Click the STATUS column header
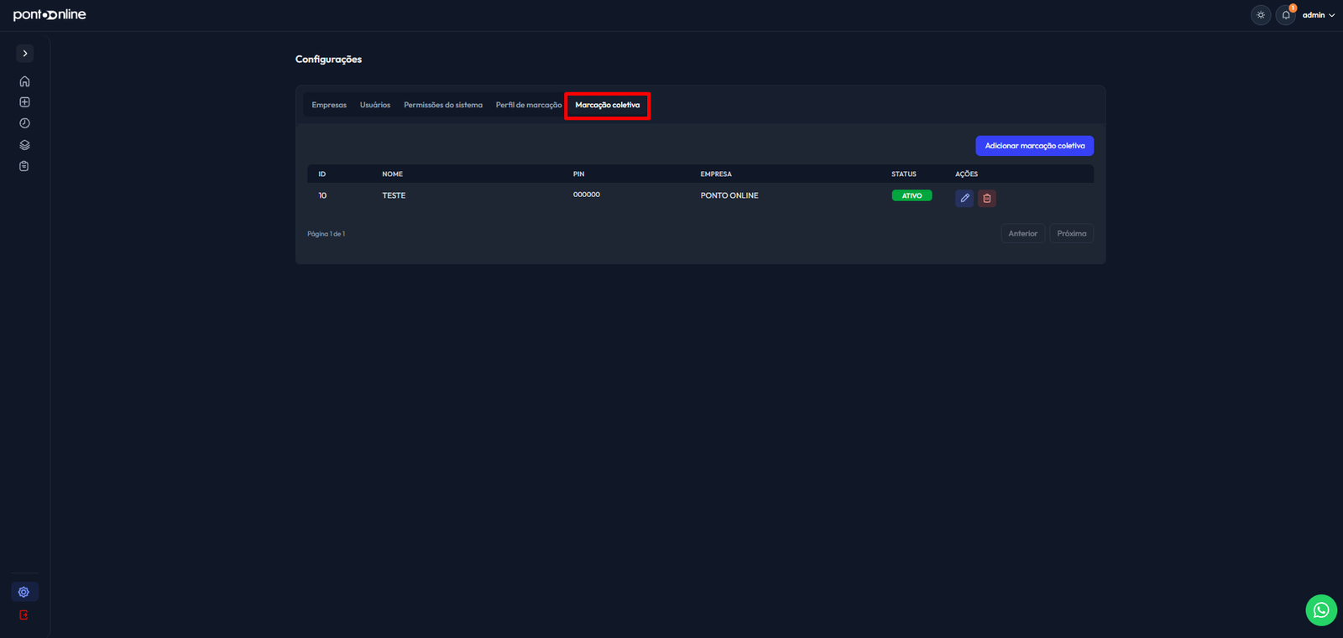The image size is (1343, 638). pyautogui.click(x=904, y=174)
